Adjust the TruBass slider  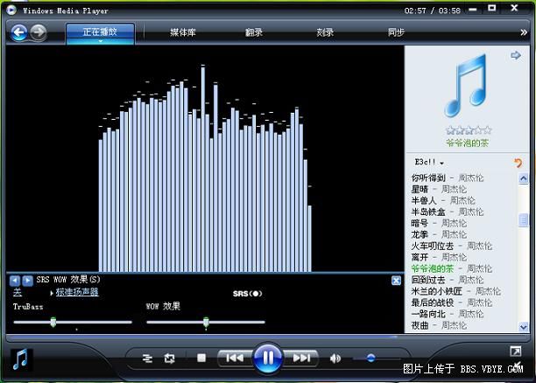click(x=53, y=322)
